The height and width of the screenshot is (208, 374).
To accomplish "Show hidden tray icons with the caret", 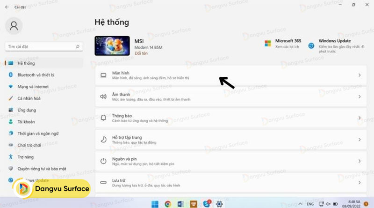I will pyautogui.click(x=300, y=204).
